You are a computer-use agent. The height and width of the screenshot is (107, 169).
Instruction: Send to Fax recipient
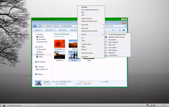[118, 48]
